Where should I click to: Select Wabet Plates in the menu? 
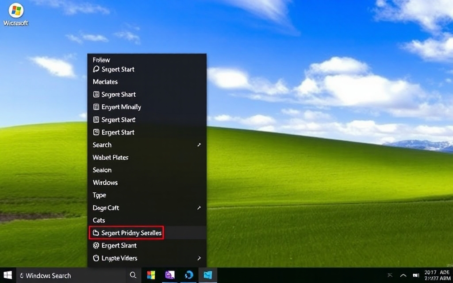[x=147, y=157]
